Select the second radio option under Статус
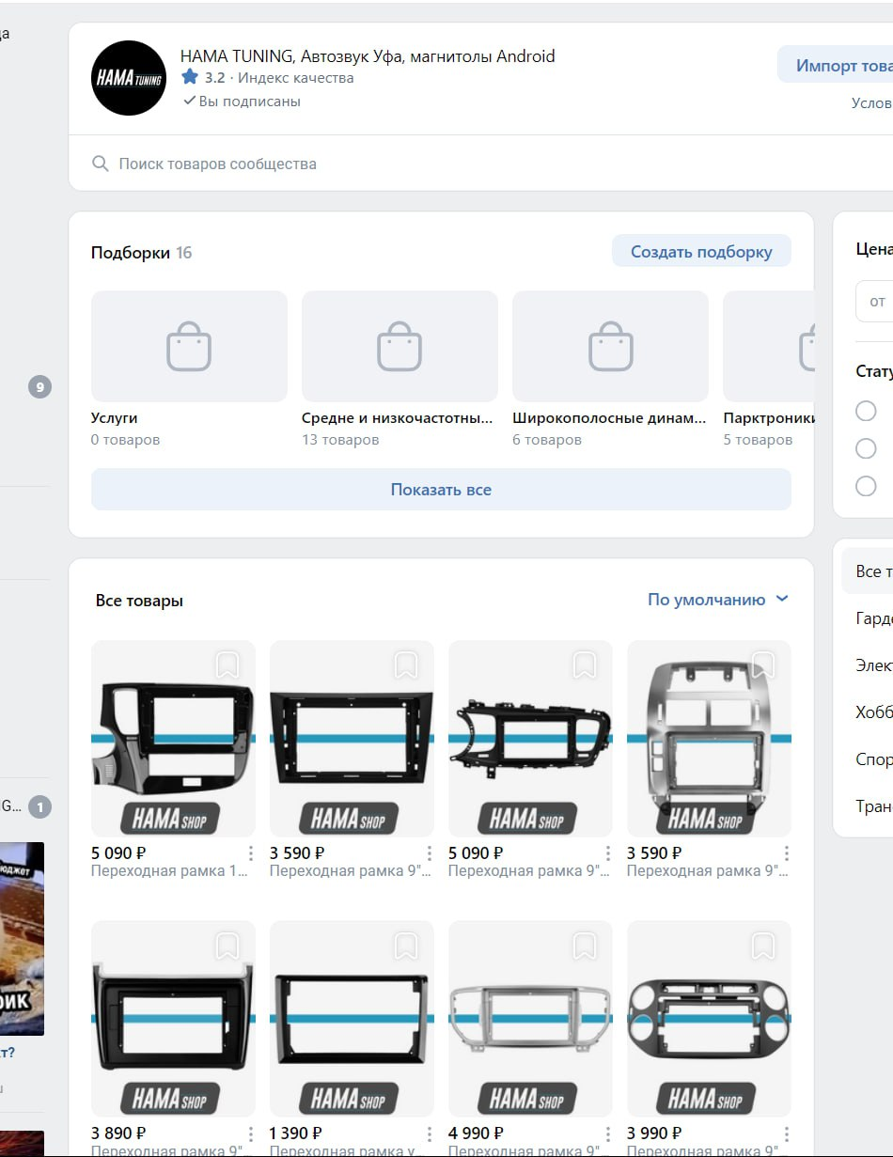This screenshot has width=893, height=1157. tap(866, 448)
